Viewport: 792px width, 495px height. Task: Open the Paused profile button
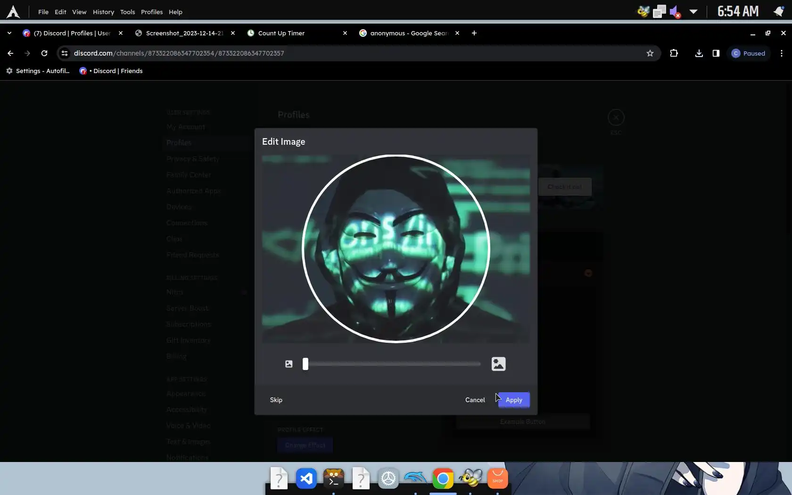click(x=749, y=53)
